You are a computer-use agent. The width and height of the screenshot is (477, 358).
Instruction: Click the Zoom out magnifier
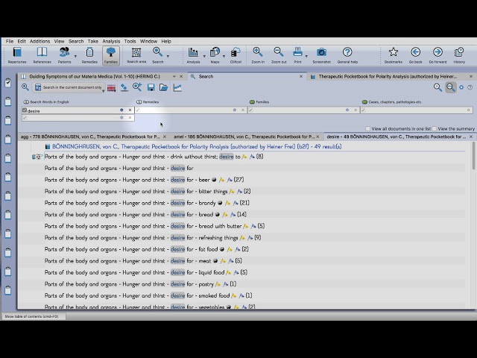tap(279, 55)
